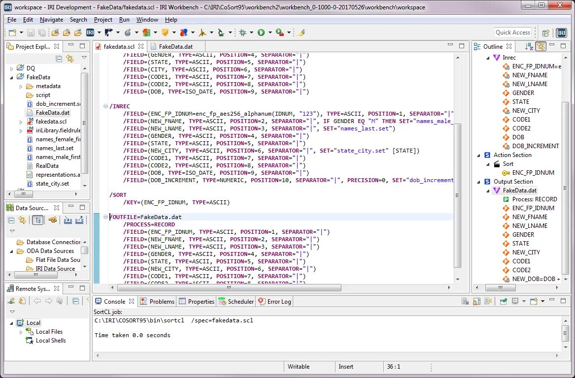The width and height of the screenshot is (575, 378).
Task: Collapse all in Data Source Explorer
Action: click(11, 220)
